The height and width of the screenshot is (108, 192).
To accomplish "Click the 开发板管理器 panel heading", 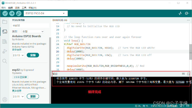I will [x=18, y=20].
